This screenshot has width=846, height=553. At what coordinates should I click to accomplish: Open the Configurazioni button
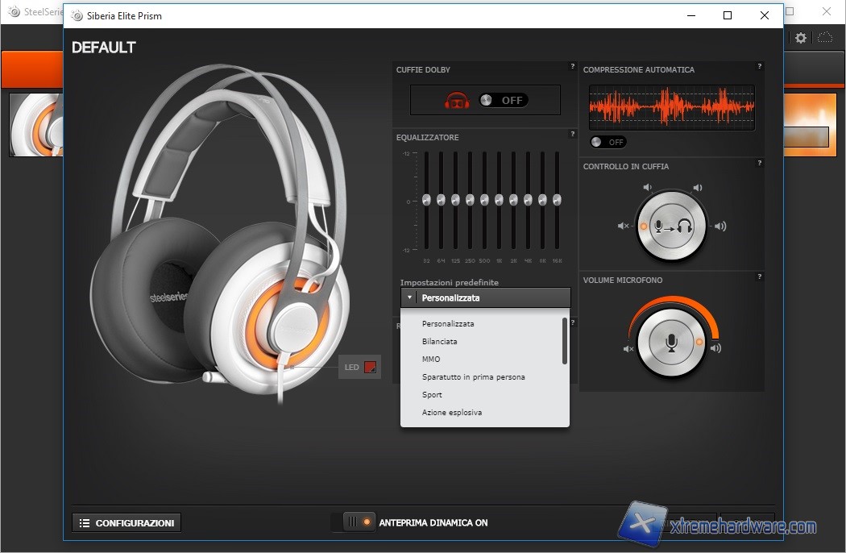click(126, 523)
